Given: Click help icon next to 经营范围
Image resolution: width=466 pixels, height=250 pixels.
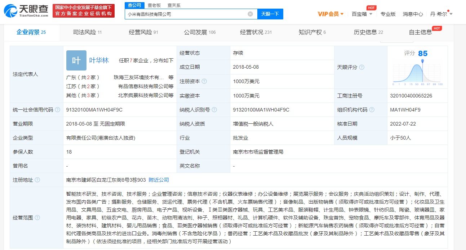Looking at the screenshot, I should pos(37,218).
